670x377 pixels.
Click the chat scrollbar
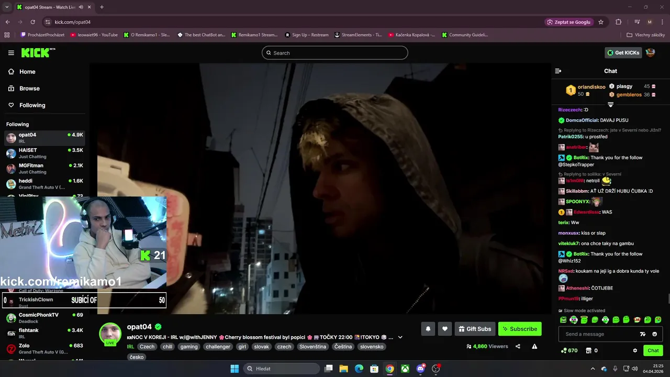pyautogui.click(x=668, y=299)
